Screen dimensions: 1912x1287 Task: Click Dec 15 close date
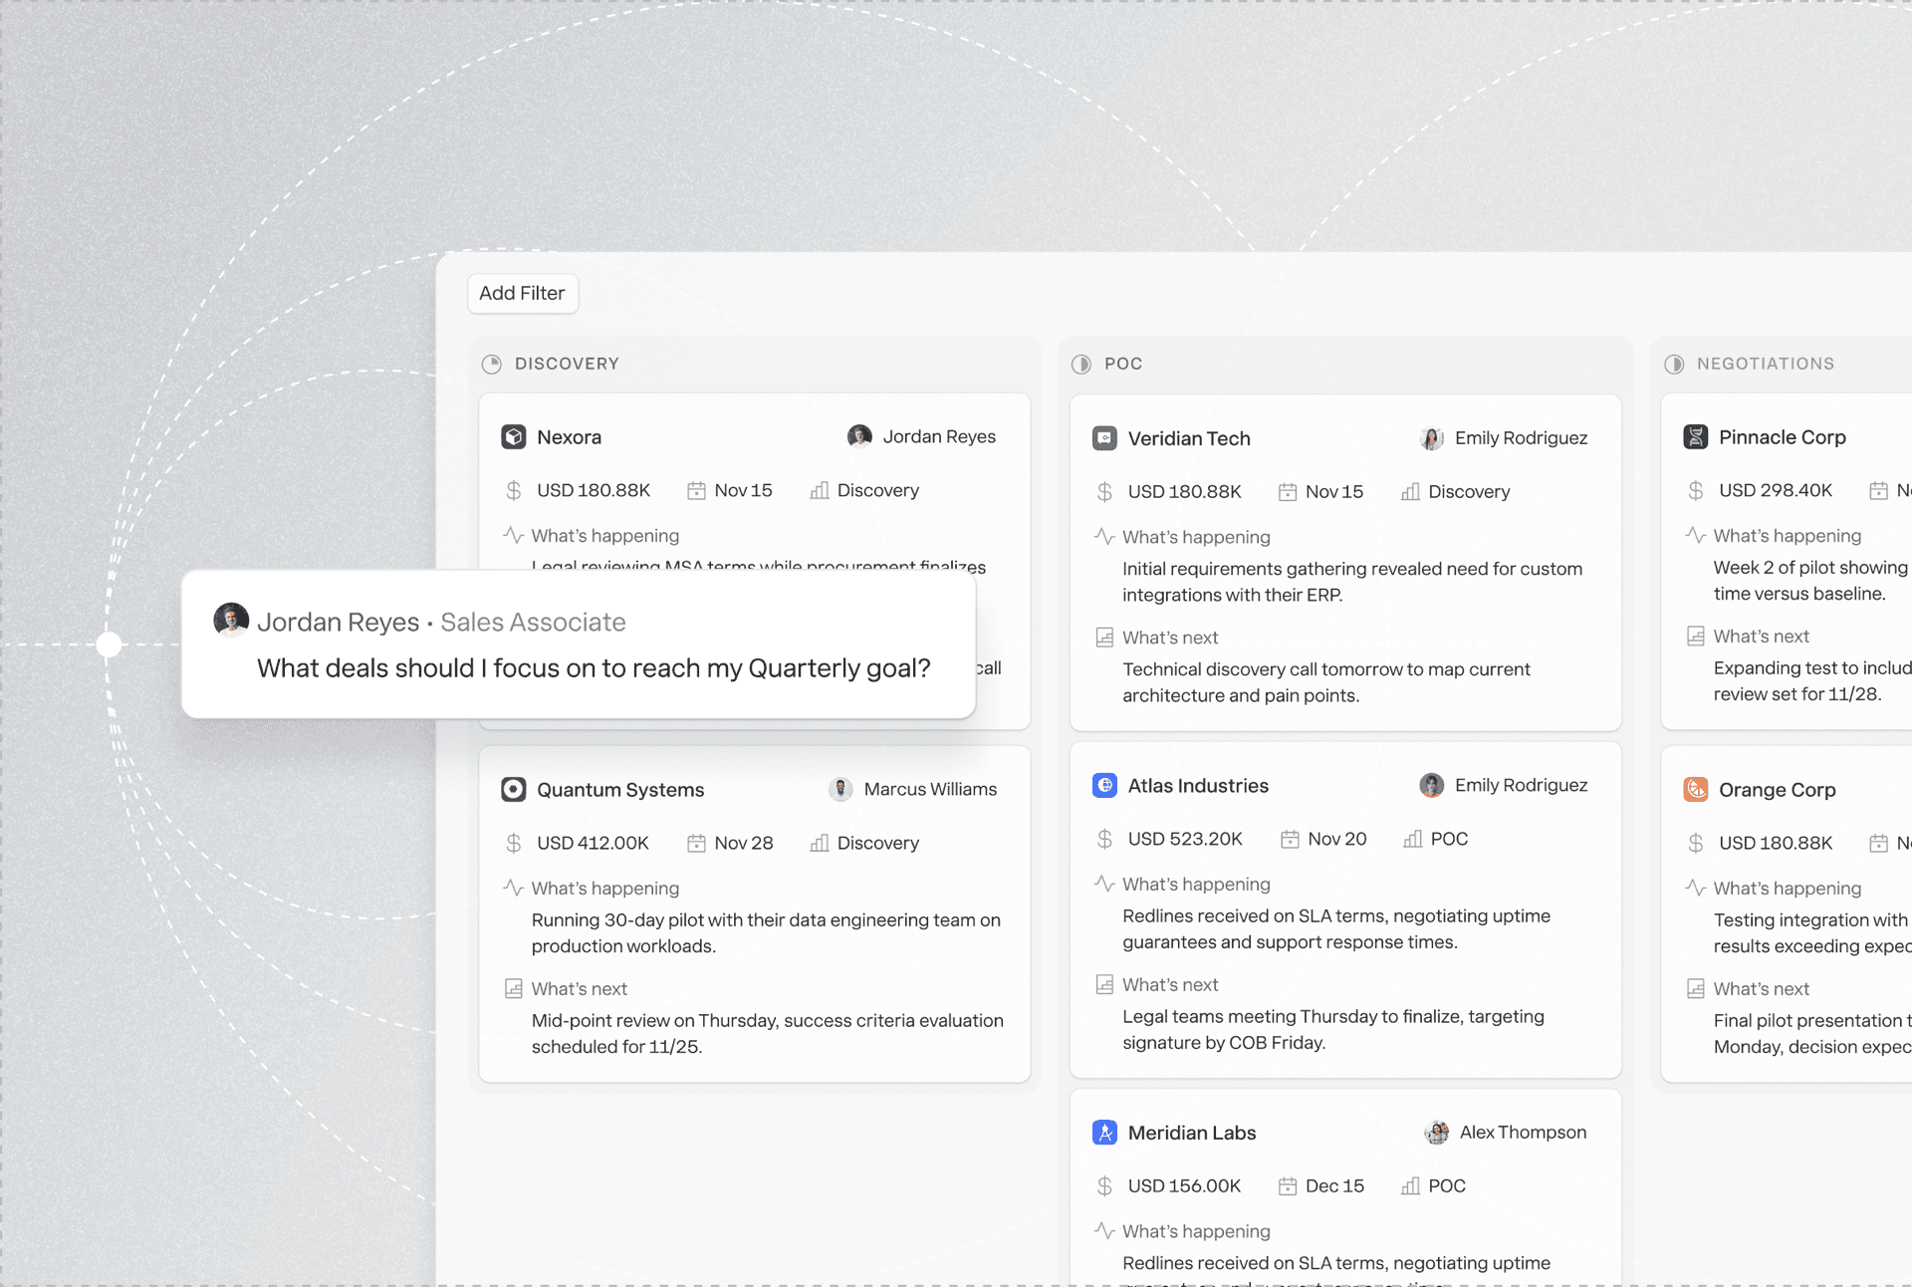click(x=1334, y=1185)
